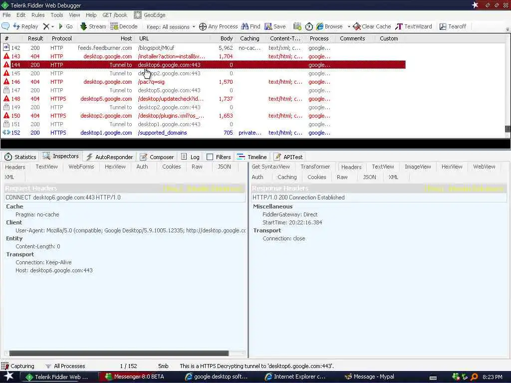The width and height of the screenshot is (511, 383).
Task: Sort sessions by Result column header
Action: (x=35, y=38)
